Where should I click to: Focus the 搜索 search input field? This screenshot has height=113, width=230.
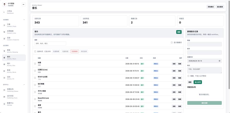pyautogui.click(x=50, y=43)
